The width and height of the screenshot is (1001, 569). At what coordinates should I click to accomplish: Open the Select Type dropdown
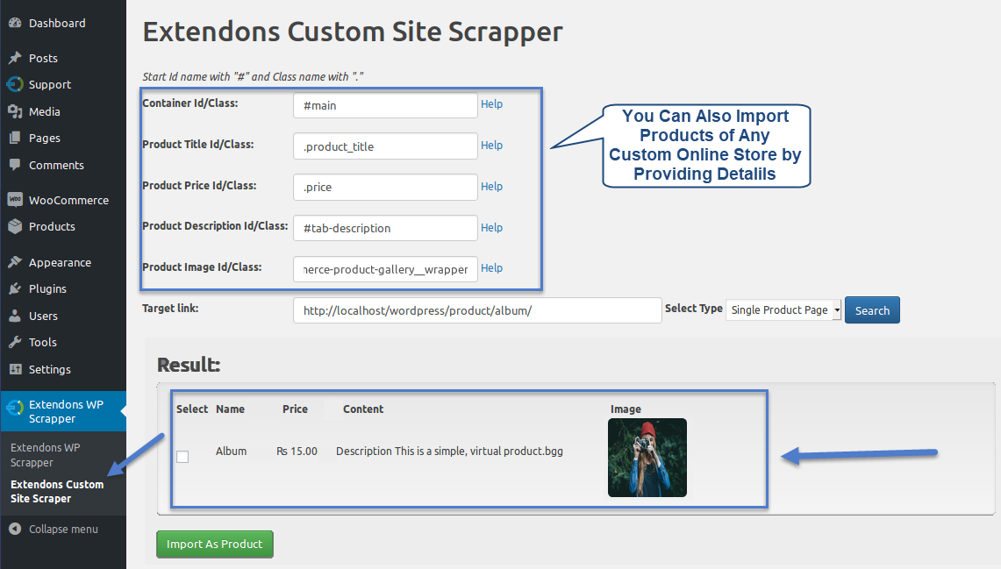point(783,310)
